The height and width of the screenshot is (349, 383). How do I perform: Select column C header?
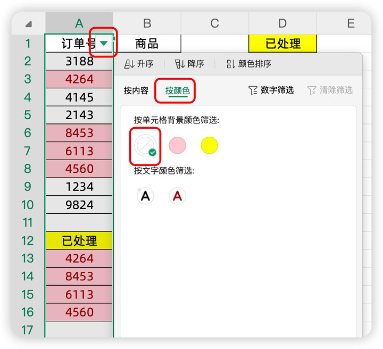[x=215, y=23]
